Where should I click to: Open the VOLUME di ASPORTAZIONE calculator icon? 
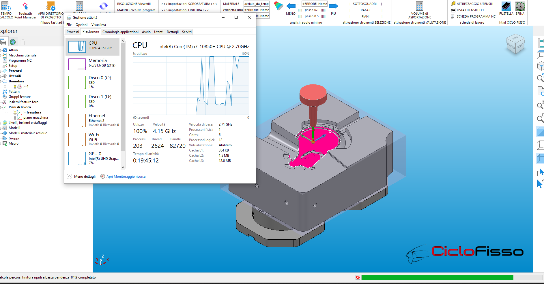click(420, 6)
